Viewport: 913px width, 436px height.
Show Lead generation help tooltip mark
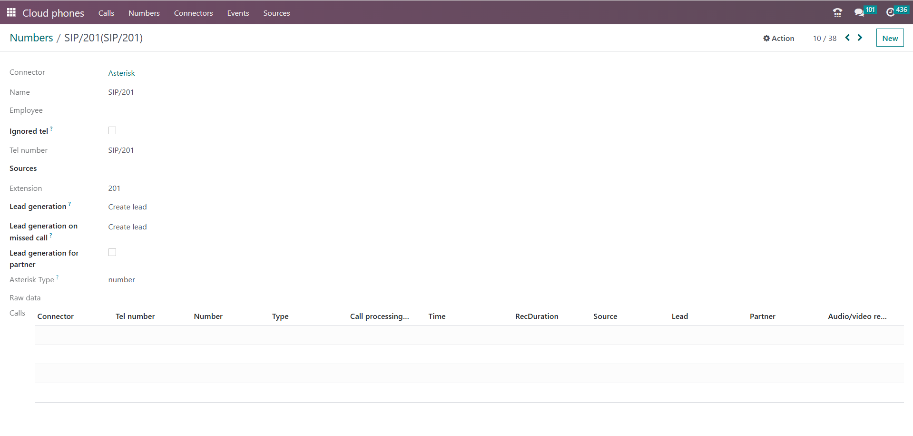69,204
